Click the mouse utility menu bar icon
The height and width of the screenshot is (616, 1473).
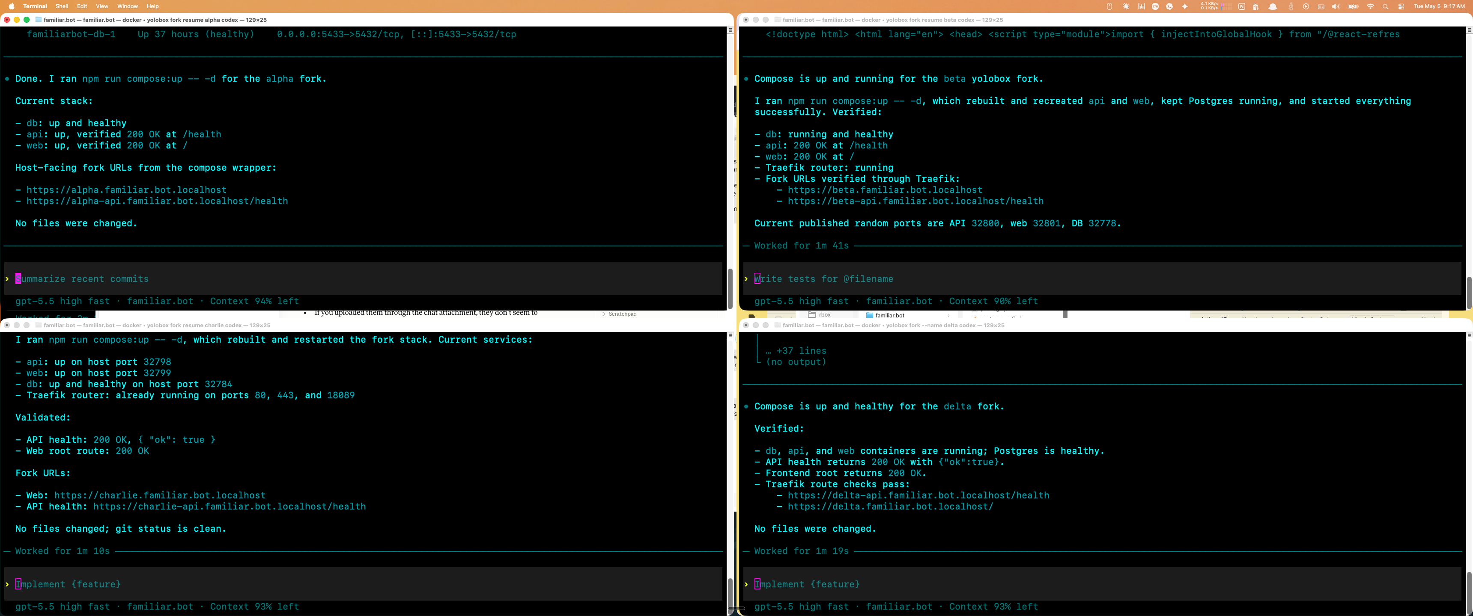[1110, 6]
